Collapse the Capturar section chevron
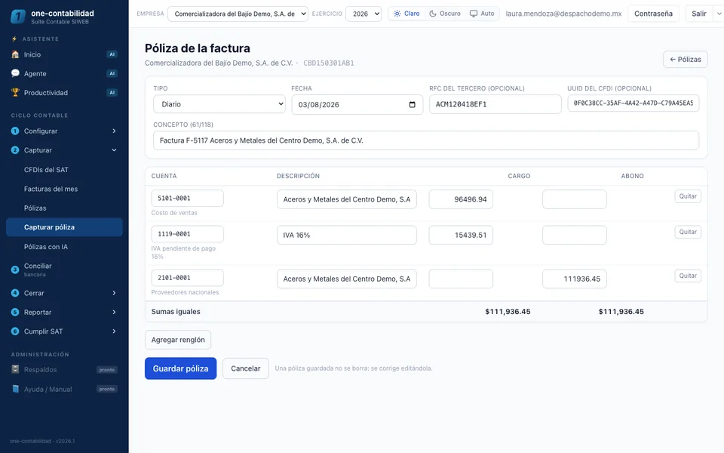724x453 pixels. click(x=114, y=149)
